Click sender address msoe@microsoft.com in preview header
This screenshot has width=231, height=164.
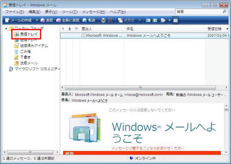click(x=144, y=95)
